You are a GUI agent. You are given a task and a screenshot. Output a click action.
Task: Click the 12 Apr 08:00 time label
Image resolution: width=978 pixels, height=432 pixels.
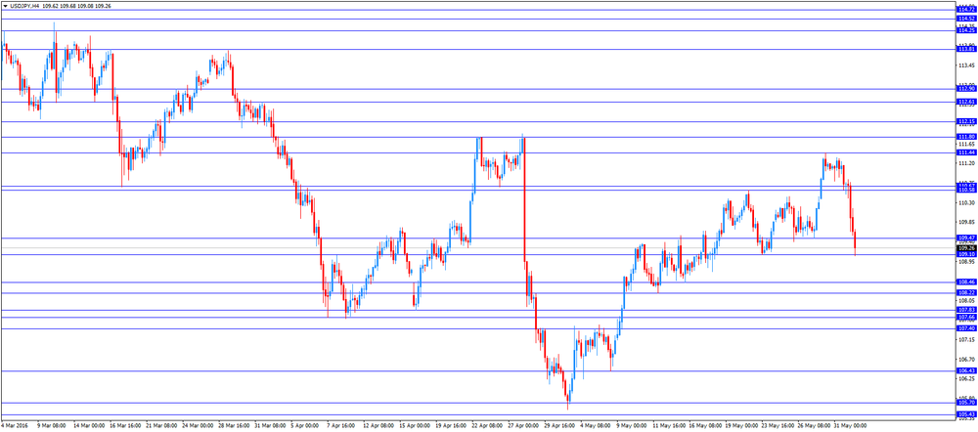(378, 426)
